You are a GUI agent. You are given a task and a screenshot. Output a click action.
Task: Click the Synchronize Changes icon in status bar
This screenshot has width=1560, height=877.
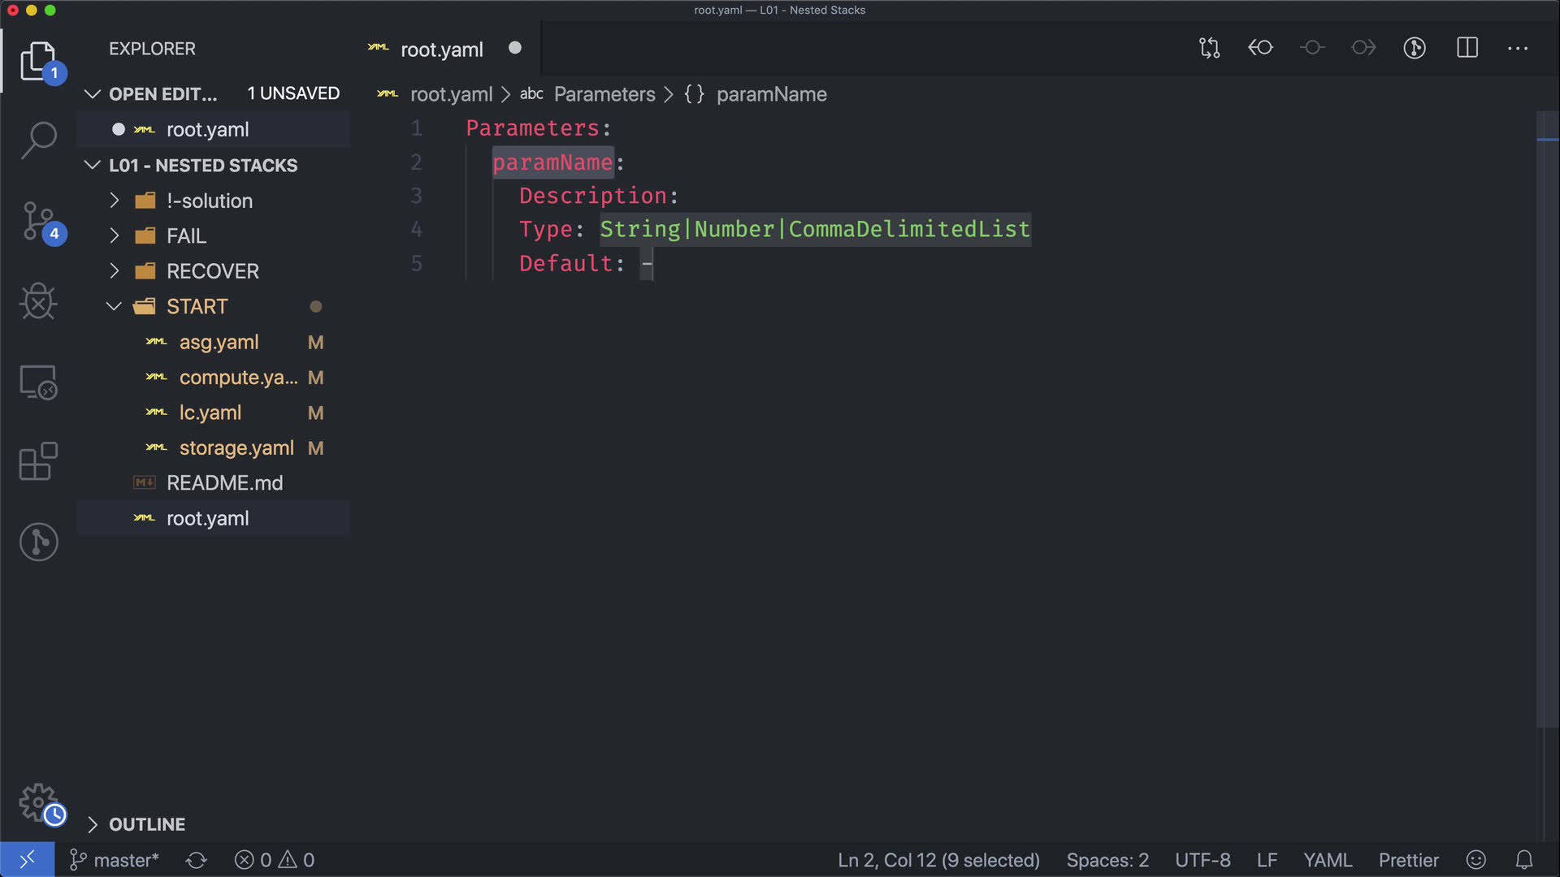(197, 860)
